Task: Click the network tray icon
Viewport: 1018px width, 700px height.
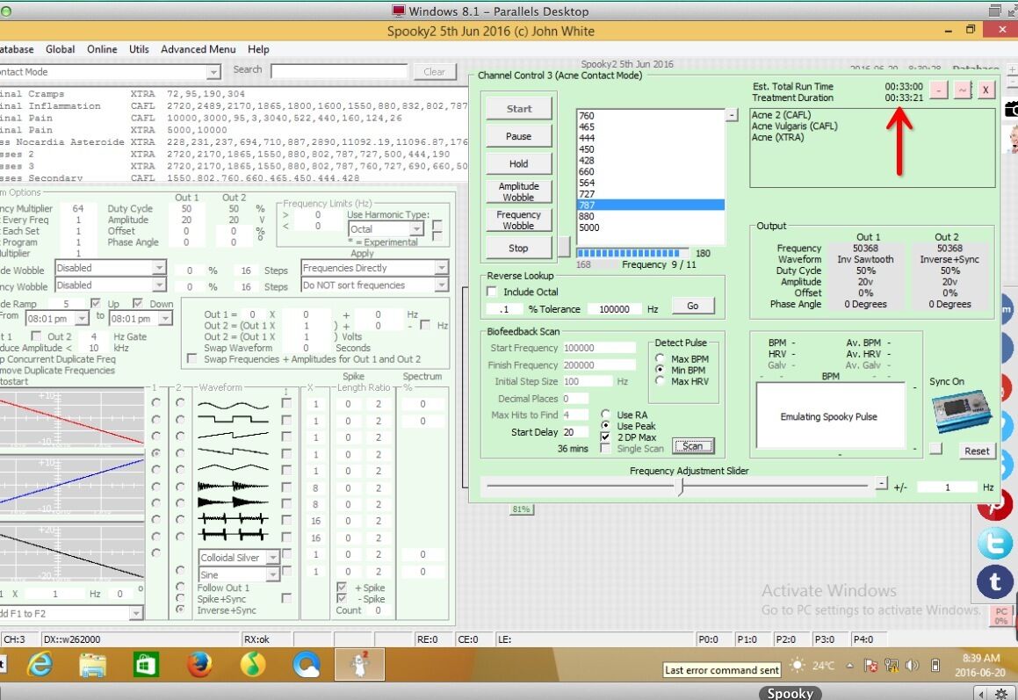Action: [892, 665]
